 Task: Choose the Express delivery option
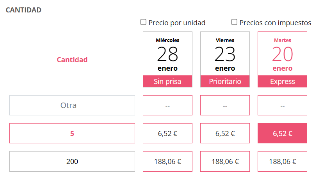pyautogui.click(x=282, y=82)
